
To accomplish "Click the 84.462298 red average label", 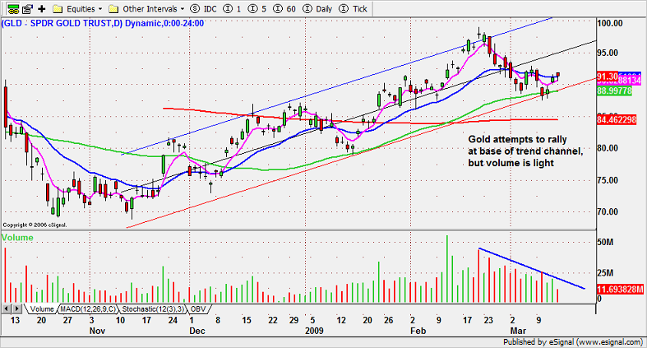I will (x=617, y=120).
